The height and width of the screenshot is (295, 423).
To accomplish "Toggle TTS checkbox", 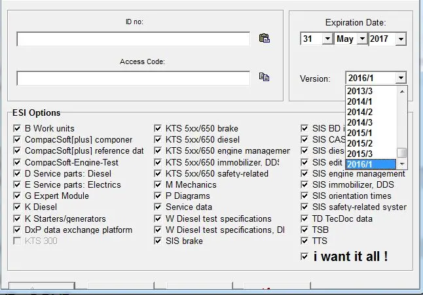I will (x=304, y=241).
